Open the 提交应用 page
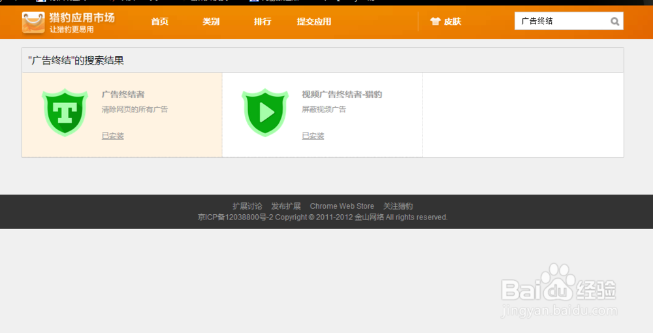This screenshot has height=333, width=653. click(314, 22)
